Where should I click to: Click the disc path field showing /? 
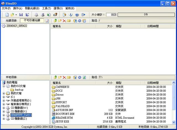point(137,21)
